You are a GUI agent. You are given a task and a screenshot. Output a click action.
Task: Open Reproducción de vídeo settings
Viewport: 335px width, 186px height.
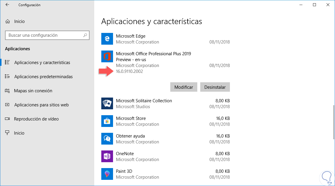(36, 119)
